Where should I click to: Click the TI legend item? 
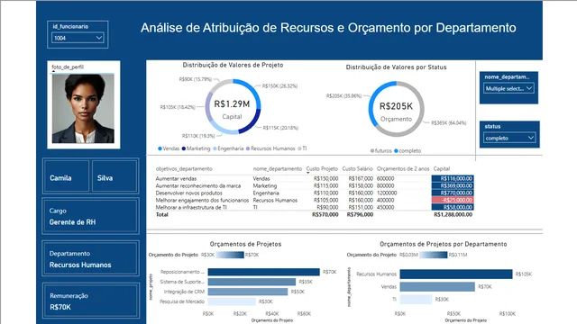coord(302,148)
